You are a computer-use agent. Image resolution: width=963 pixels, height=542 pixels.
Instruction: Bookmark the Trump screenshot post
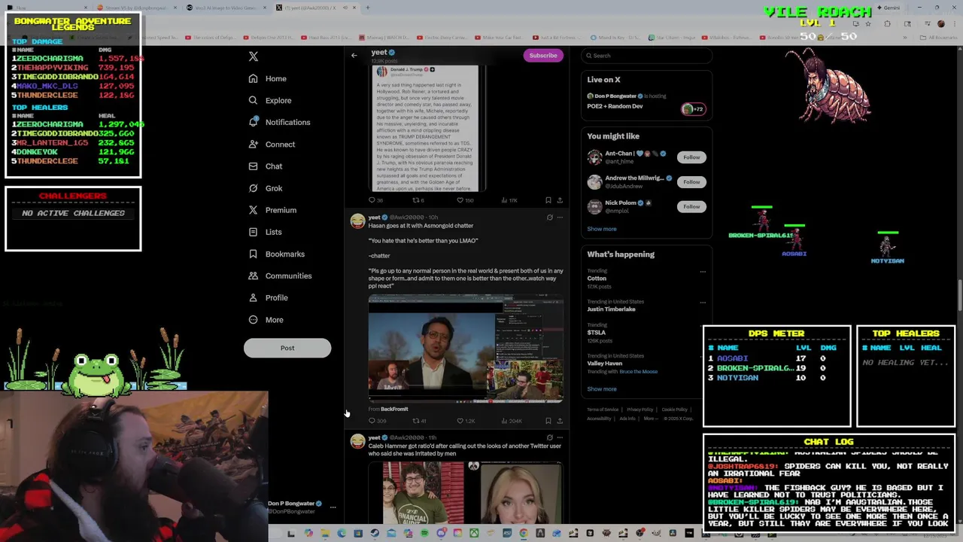click(x=548, y=200)
